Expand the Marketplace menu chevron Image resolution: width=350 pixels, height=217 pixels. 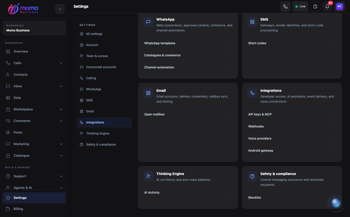[61, 109]
